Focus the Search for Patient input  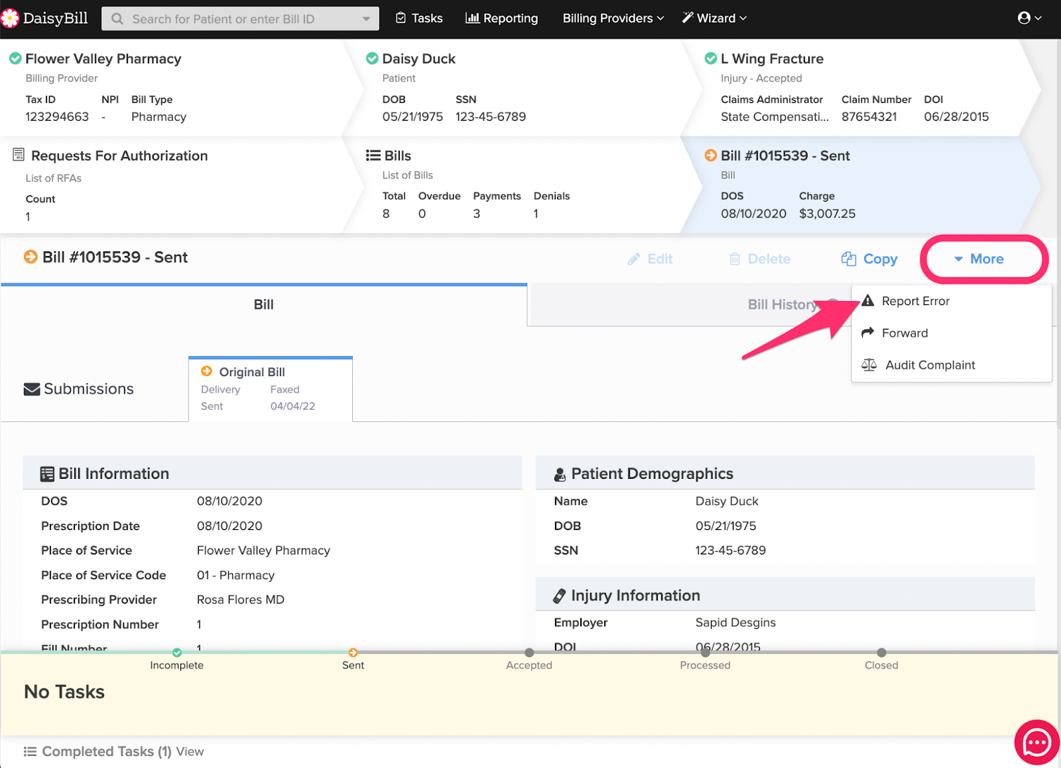click(x=240, y=19)
